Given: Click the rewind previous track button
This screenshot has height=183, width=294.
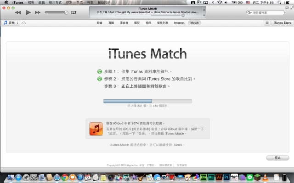Looking at the screenshot, I should tap(18, 12).
